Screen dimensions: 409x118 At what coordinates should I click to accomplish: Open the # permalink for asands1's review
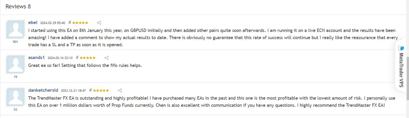[x=77, y=57]
